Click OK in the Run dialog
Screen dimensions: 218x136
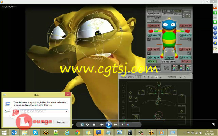[29, 122]
